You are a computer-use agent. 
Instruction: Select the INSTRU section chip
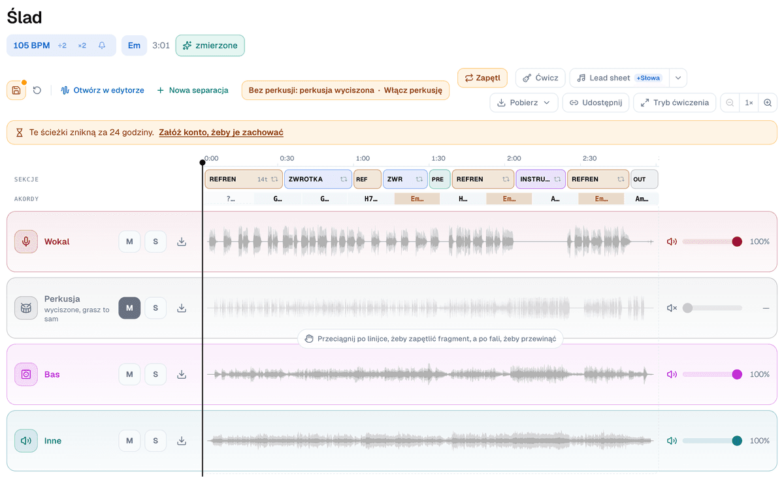pyautogui.click(x=540, y=179)
